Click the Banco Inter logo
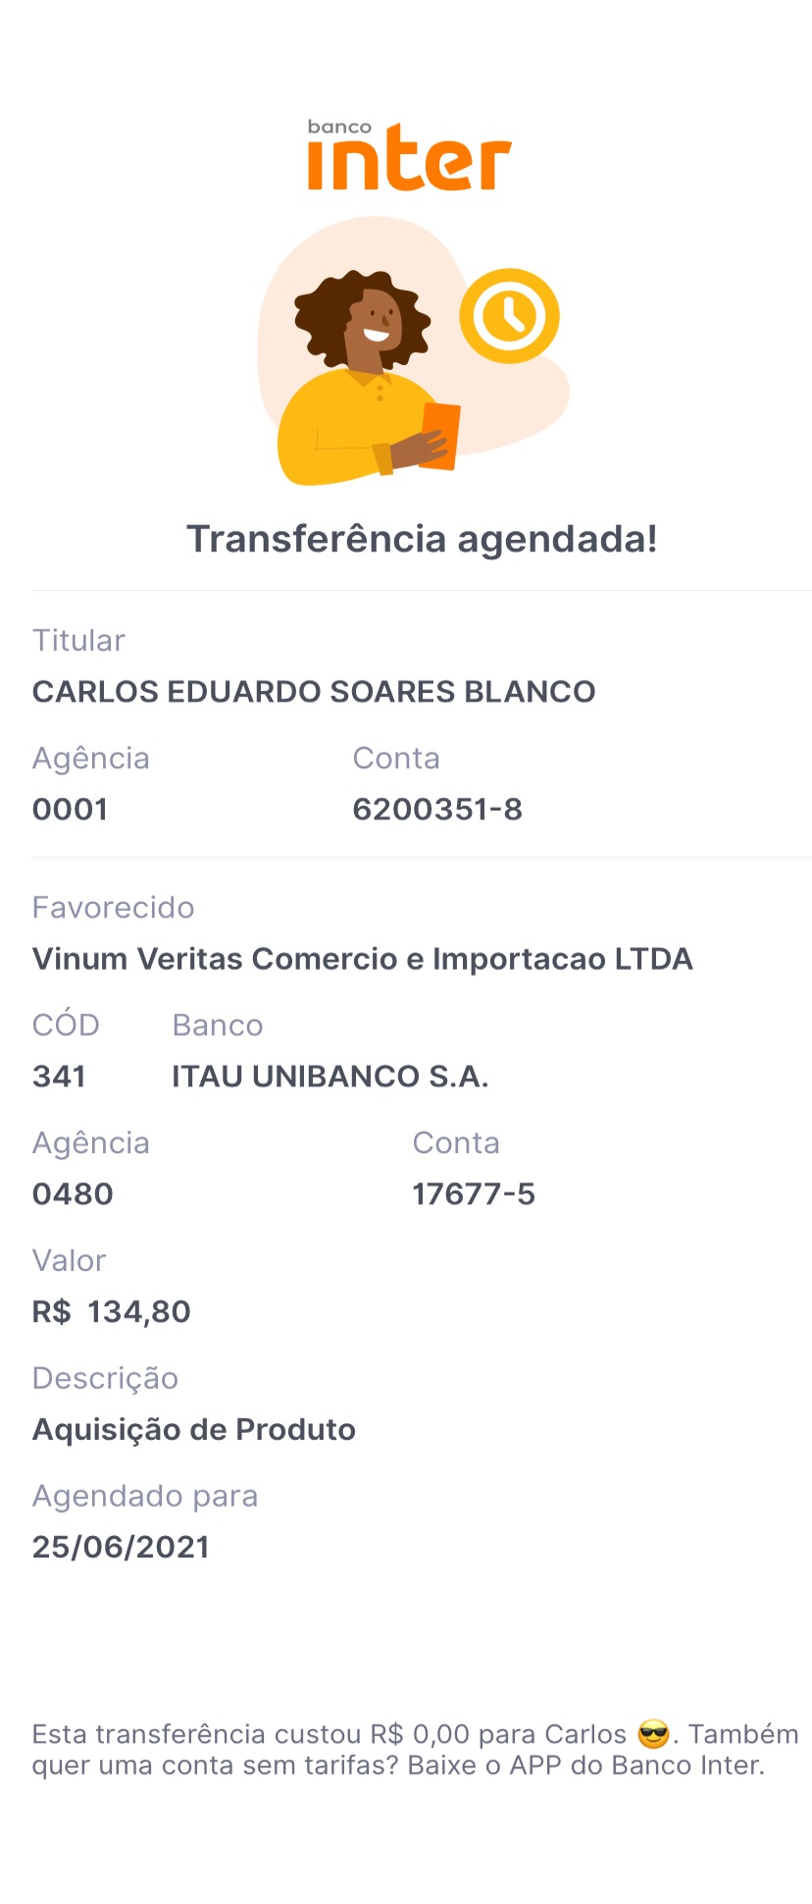The height and width of the screenshot is (1904, 812). pyautogui.click(x=409, y=156)
